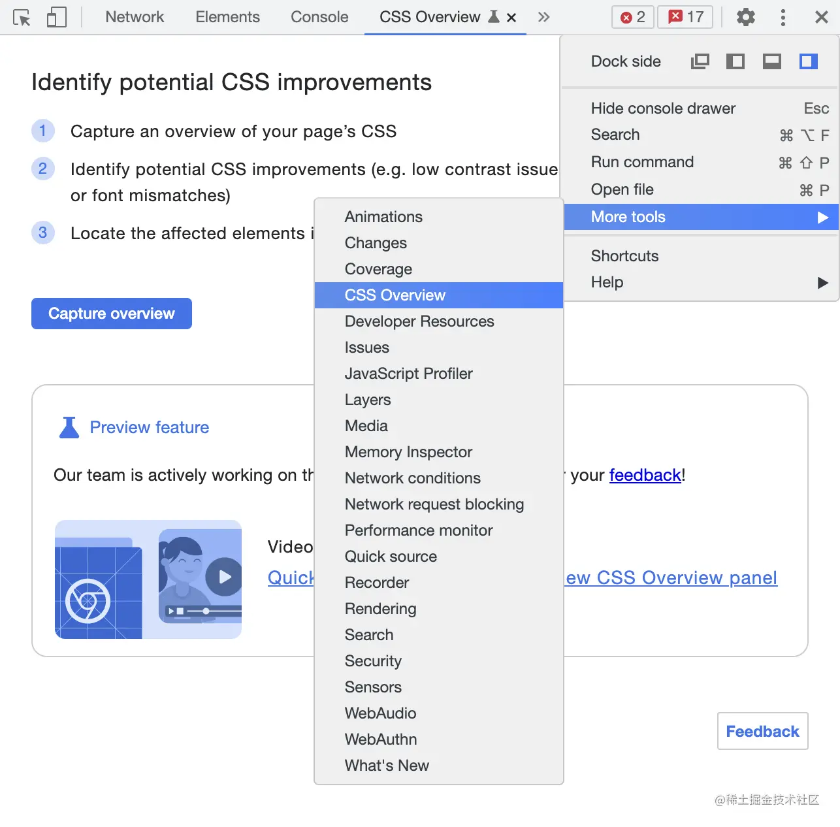Open the more tabs chevron
Viewport: 840px width, 827px height.
pos(543,17)
